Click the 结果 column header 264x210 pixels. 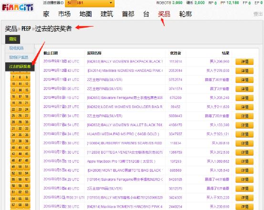[x=226, y=53]
